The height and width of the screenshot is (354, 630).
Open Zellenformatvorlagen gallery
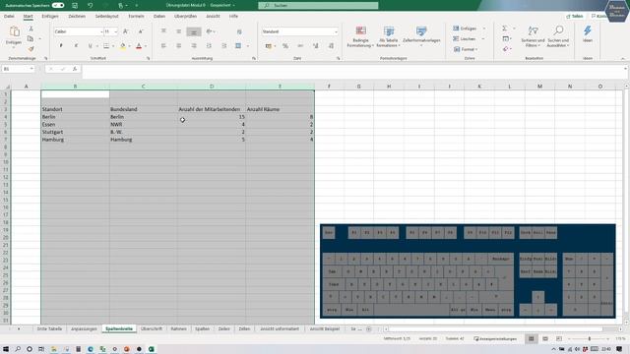pyautogui.click(x=421, y=35)
